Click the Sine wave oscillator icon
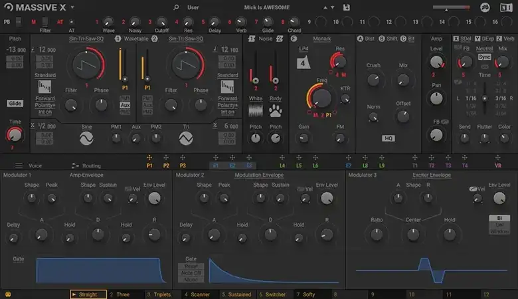The image size is (518, 299). 86,138
